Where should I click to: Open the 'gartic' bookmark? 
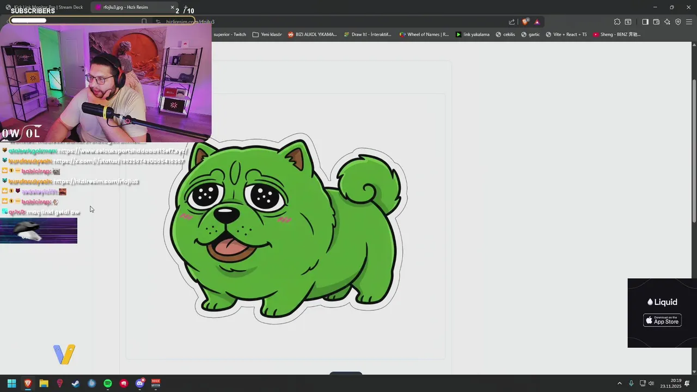[x=530, y=34]
